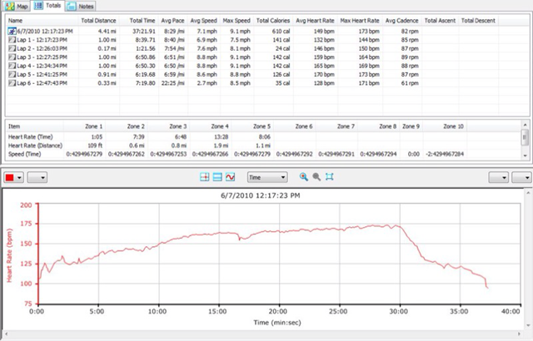Click the Lap 3 row icon
Image resolution: width=533 pixels, height=341 pixels.
[x=12, y=57]
